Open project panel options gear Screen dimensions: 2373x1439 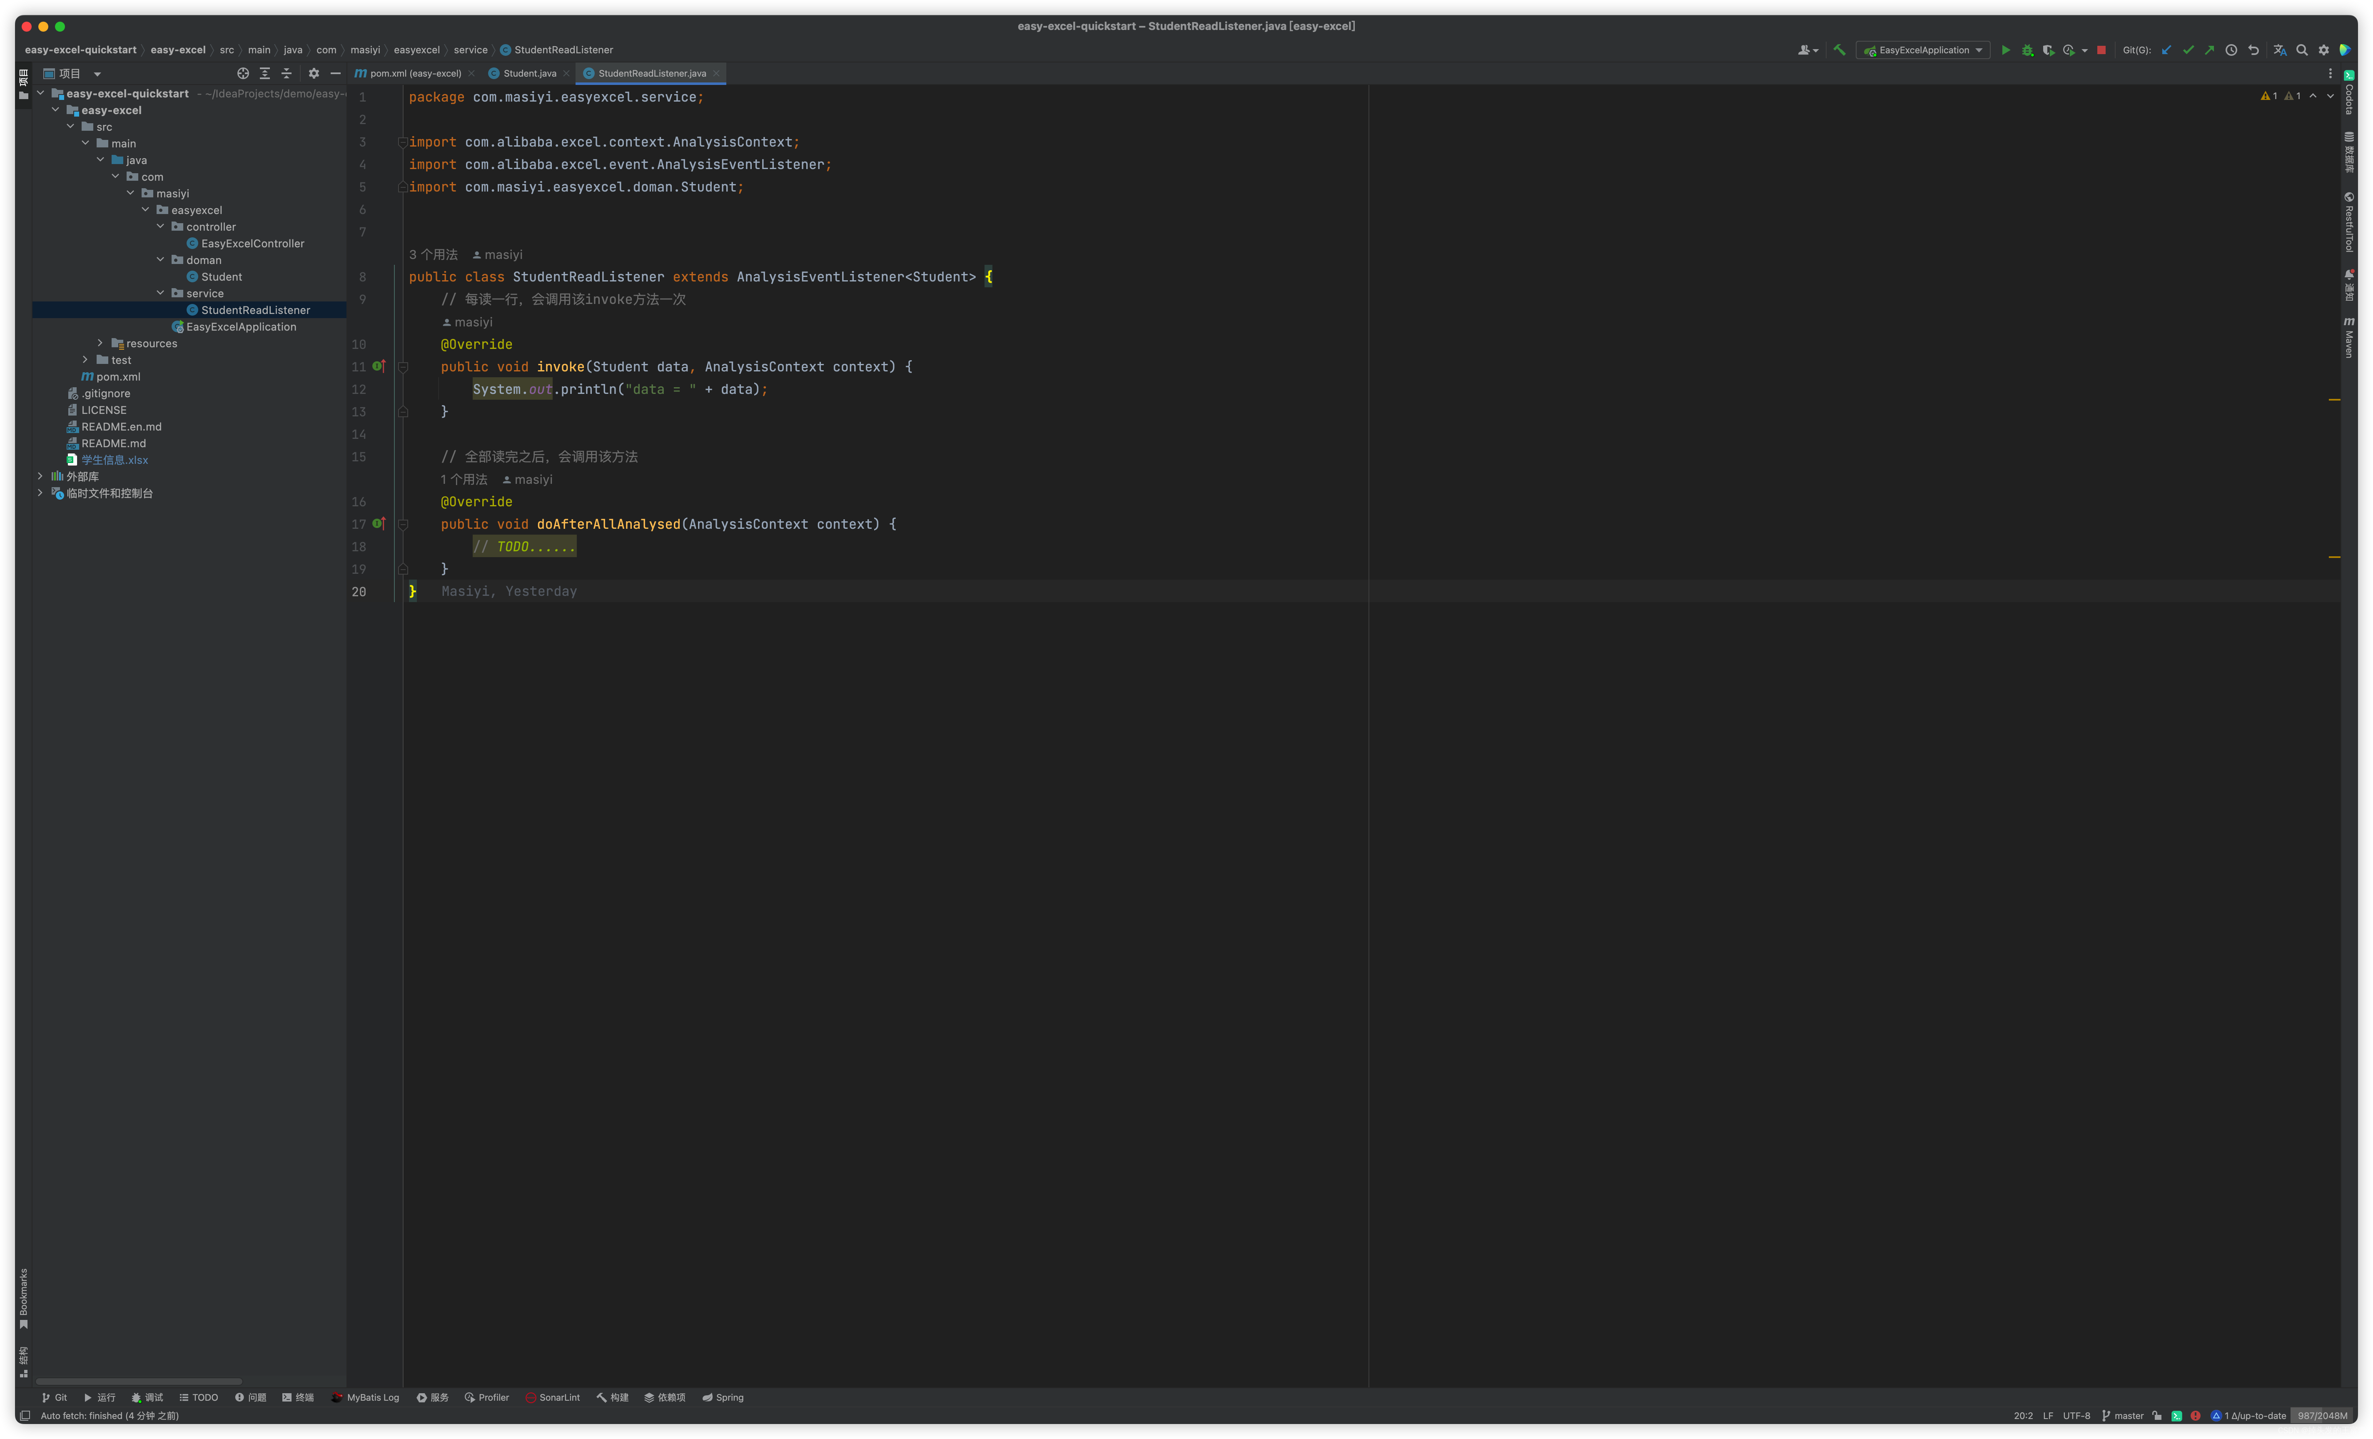(x=313, y=73)
